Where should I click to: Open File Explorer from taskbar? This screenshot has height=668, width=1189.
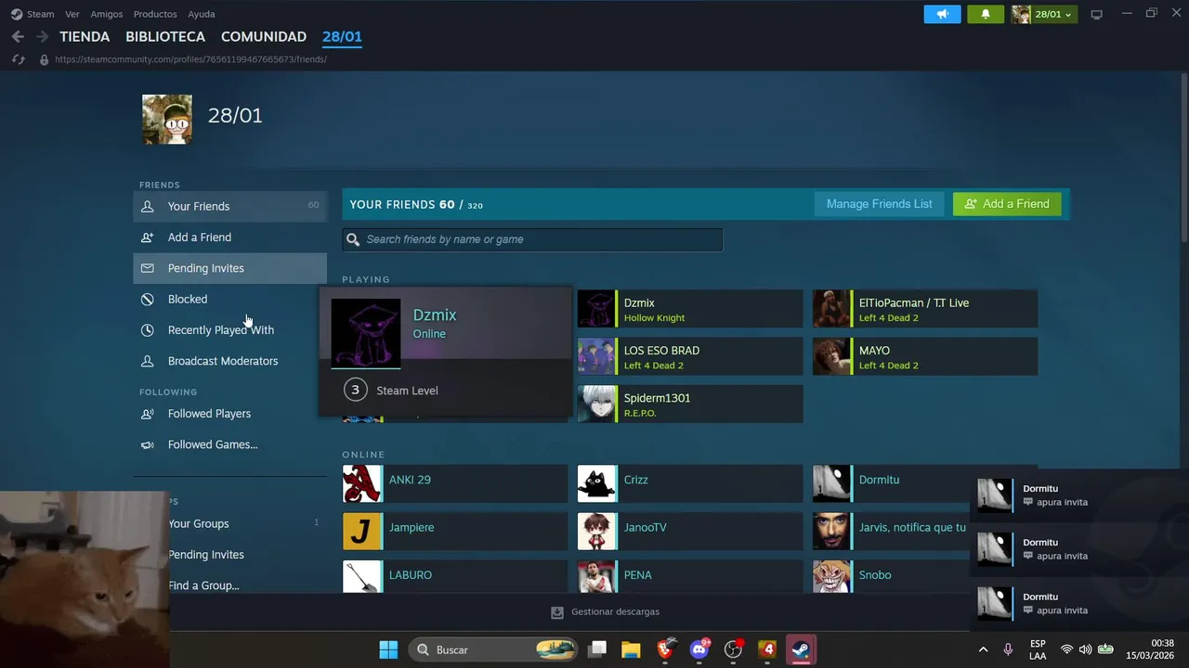(631, 649)
